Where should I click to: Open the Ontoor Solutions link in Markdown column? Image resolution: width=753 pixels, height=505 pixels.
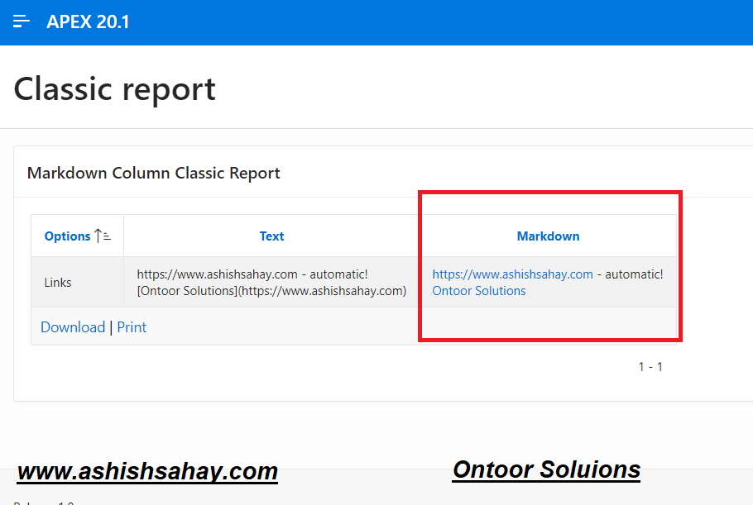tap(478, 290)
